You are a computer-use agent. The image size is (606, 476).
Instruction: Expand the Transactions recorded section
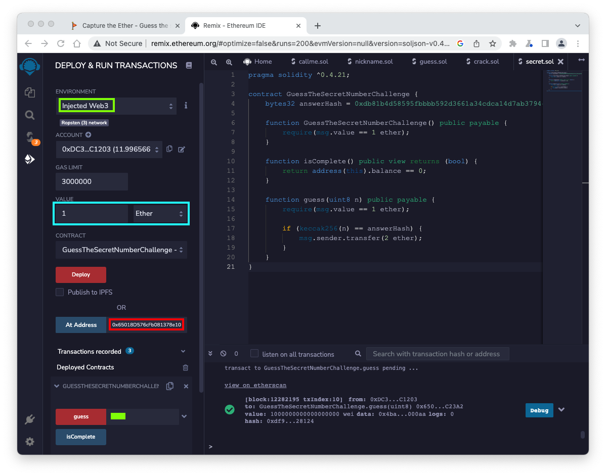183,351
